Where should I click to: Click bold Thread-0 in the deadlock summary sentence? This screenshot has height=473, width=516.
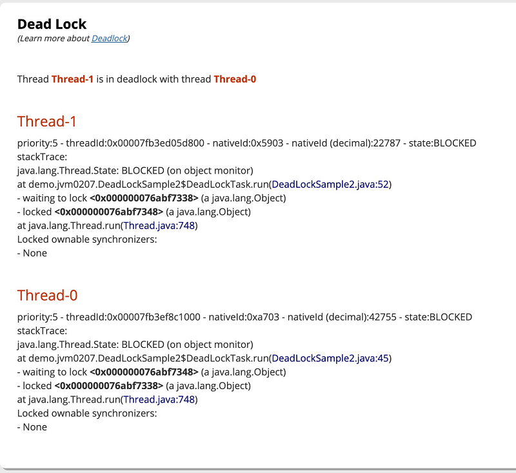click(x=235, y=79)
